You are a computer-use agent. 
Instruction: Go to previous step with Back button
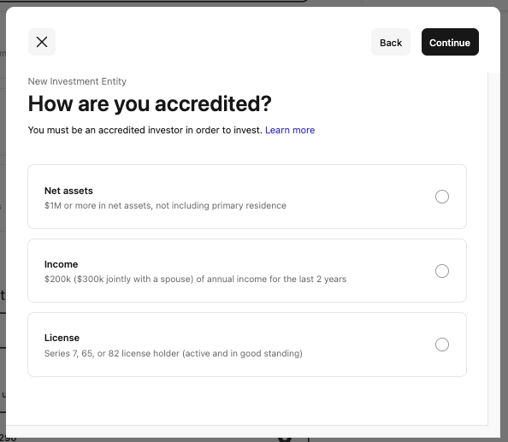(x=391, y=42)
